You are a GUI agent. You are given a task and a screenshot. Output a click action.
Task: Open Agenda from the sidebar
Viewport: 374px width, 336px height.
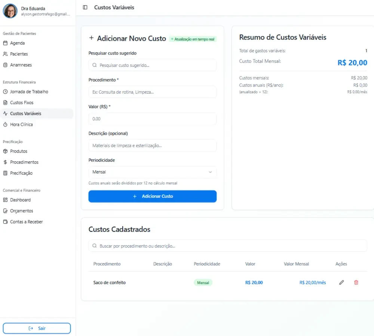37,43
